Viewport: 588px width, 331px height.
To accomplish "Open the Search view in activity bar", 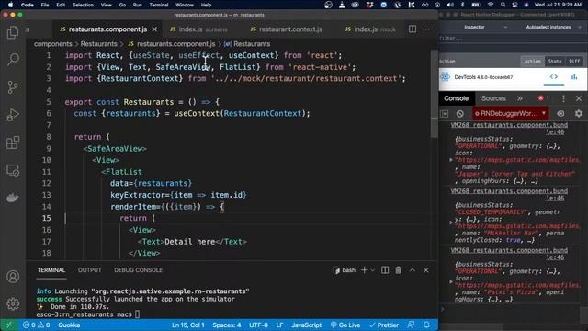I will [x=13, y=59].
